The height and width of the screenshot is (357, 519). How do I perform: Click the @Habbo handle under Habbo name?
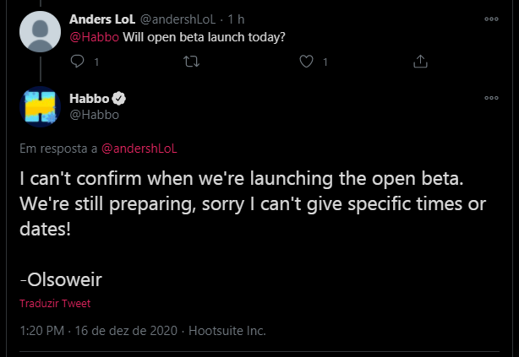point(95,115)
